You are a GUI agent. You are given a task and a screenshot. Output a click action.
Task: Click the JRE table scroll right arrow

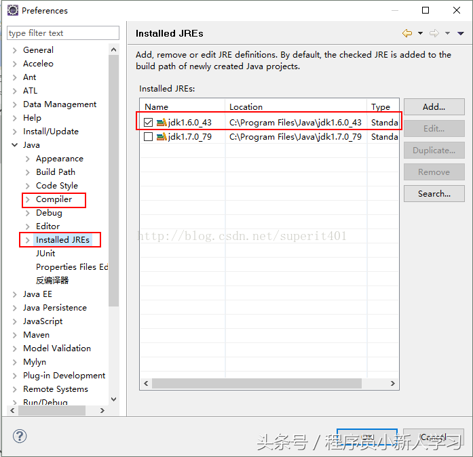pyautogui.click(x=393, y=384)
